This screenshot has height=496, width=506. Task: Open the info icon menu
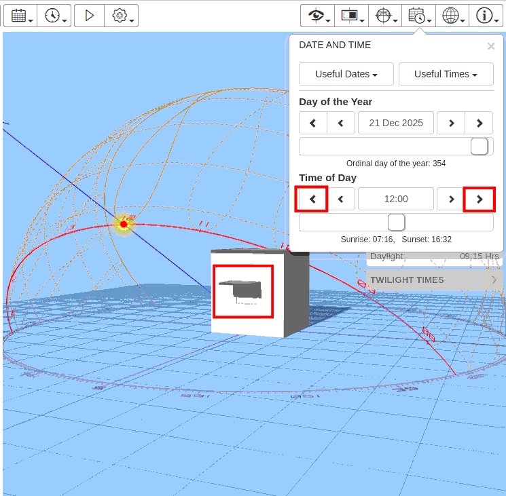(486, 16)
